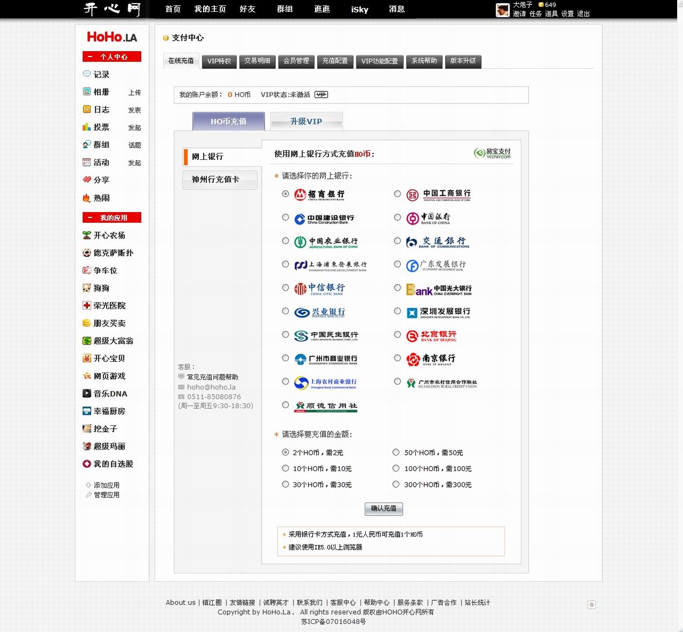Launch 朋友买卖 coins icon
The image size is (683, 632).
tap(87, 323)
